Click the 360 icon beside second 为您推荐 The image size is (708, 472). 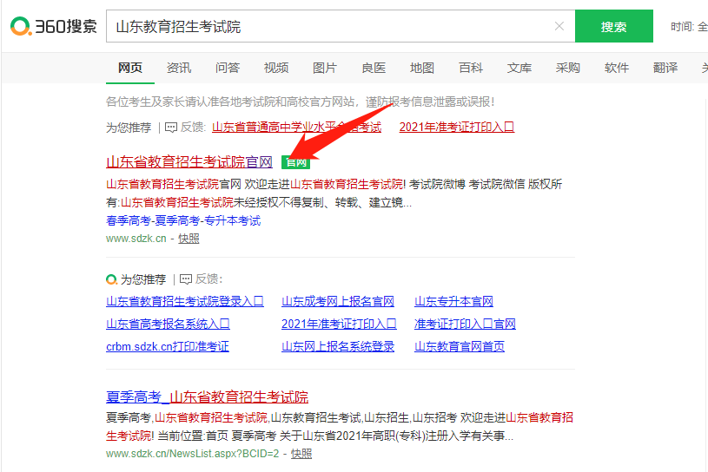pyautogui.click(x=111, y=279)
